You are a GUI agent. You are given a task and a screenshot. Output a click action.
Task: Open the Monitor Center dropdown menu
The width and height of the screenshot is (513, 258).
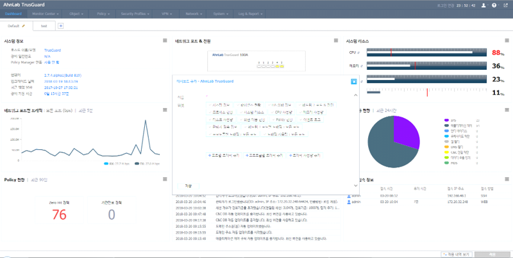46,14
